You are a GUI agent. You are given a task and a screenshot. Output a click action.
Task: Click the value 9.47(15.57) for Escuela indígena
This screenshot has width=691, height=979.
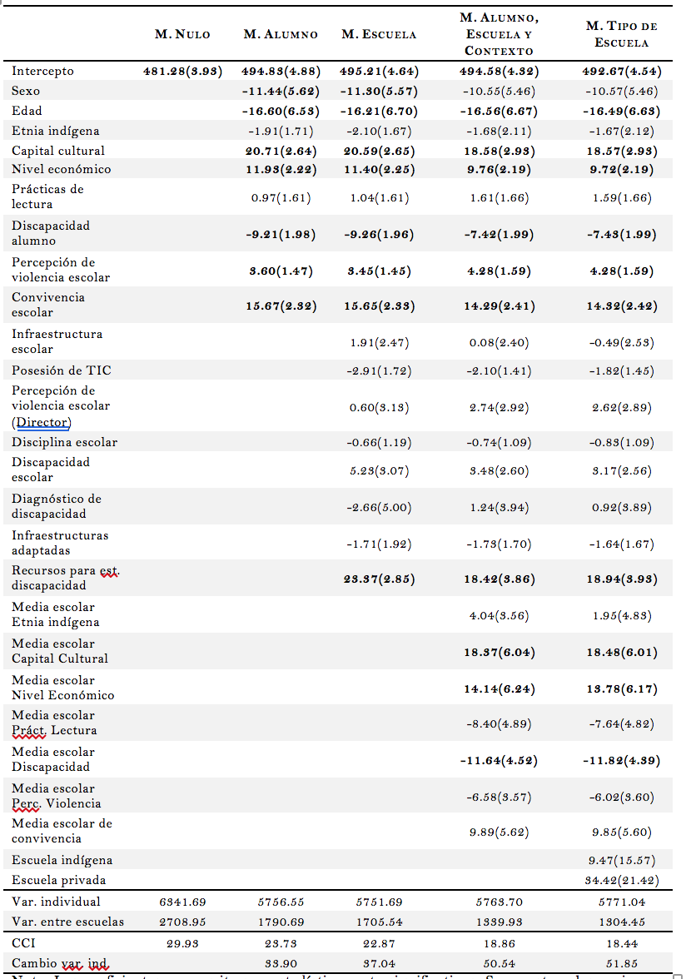point(621,860)
